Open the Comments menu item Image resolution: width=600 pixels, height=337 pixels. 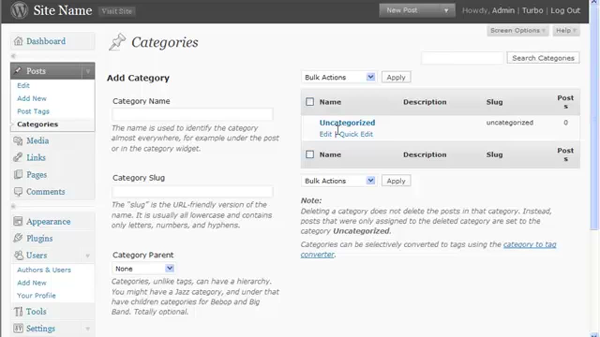point(45,191)
